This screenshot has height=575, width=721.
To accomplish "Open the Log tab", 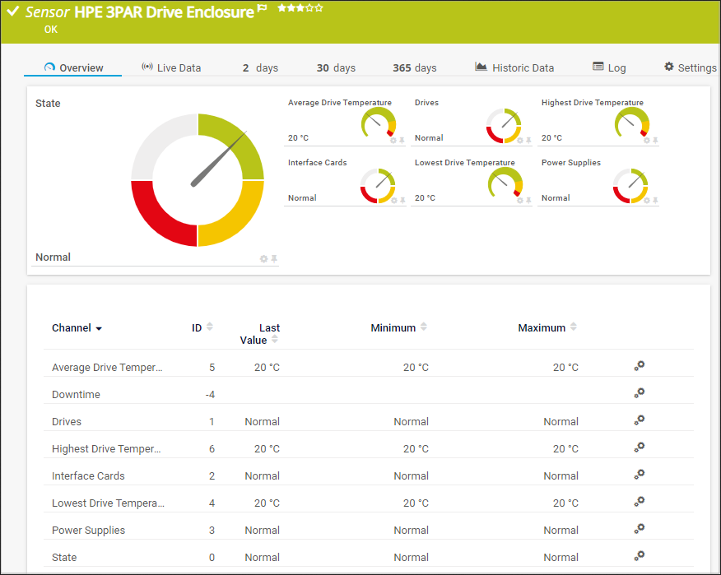I will pos(609,67).
